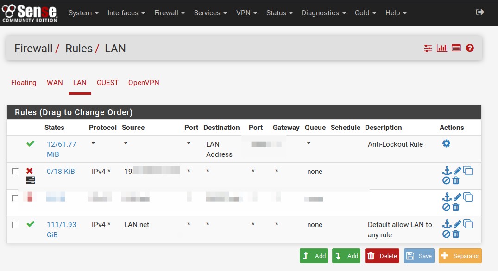The height and width of the screenshot is (271, 498).
Task: Open the help icon in page header
Action: 470,48
